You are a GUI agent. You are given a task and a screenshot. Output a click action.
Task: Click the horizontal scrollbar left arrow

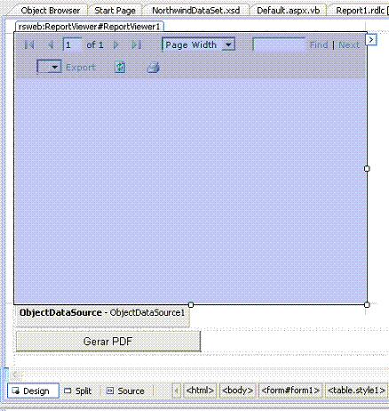click(x=16, y=375)
